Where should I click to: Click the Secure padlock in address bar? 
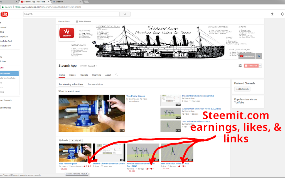point(3,7)
